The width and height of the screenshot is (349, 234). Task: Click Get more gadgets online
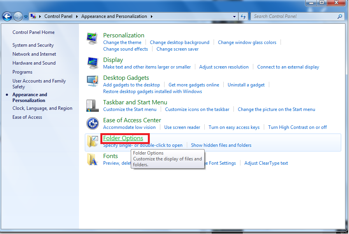tap(194, 85)
